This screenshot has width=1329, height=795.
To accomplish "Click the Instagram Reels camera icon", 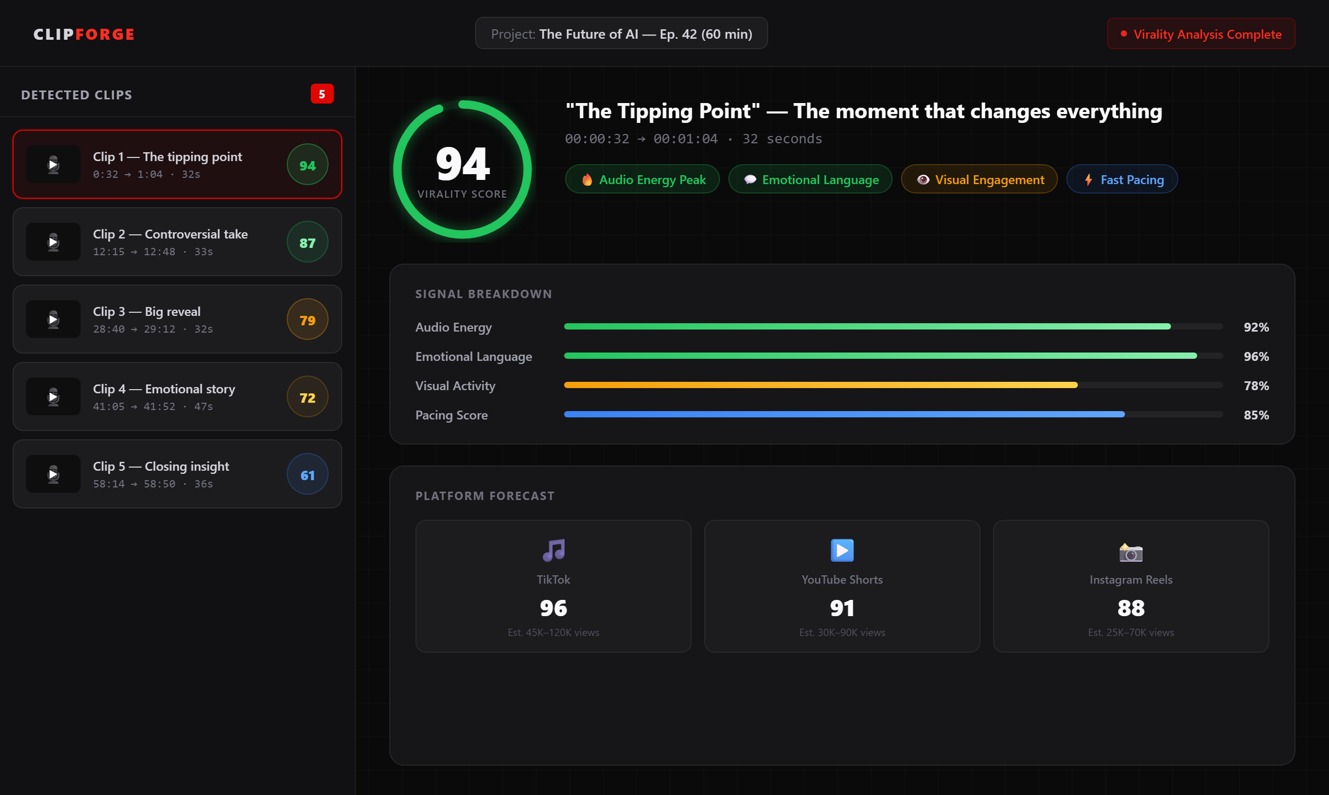I will point(1131,552).
